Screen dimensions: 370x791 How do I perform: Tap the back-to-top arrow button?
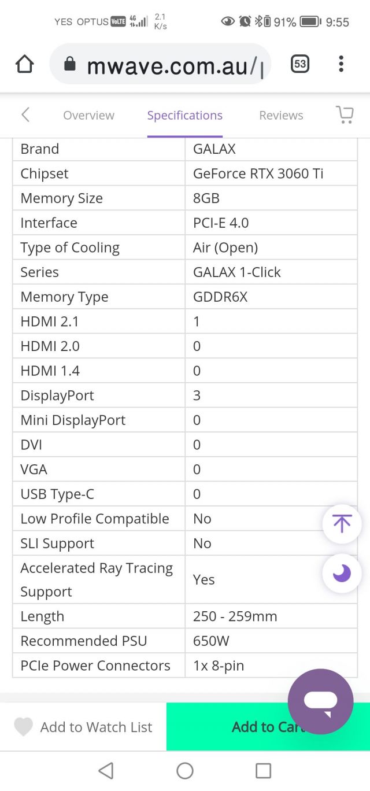[x=342, y=524]
